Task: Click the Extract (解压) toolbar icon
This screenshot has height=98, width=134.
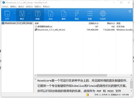Action: tap(22, 14)
